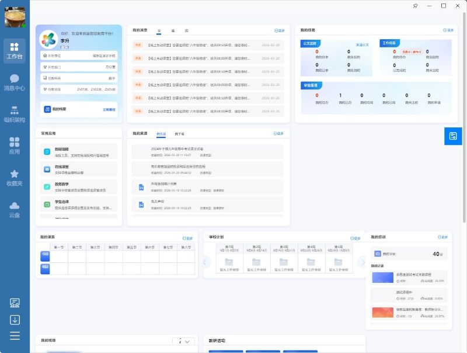Open 收藏夹 star icon
This screenshot has height=353, width=467.
[x=15, y=178]
